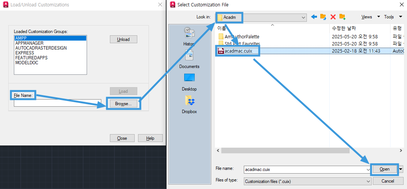Sort files by 유형 column header
This screenshot has width=407, height=189.
[397, 28]
